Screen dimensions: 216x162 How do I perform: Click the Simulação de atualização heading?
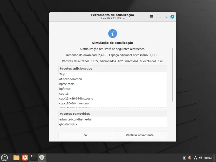[x=113, y=43]
